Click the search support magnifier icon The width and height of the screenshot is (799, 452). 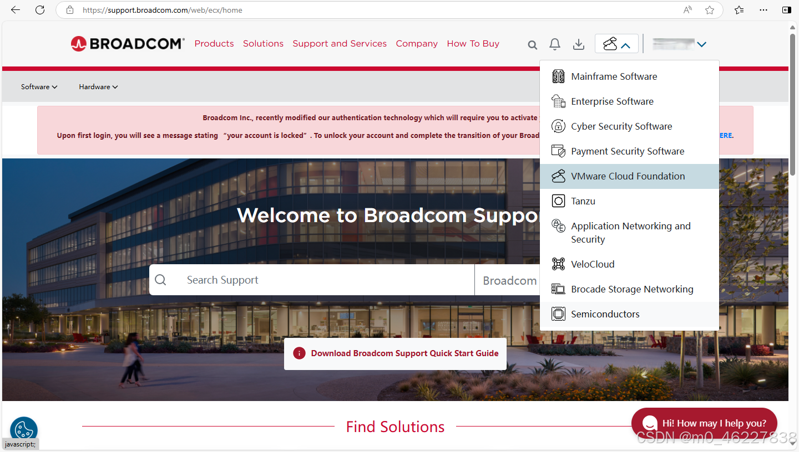click(x=160, y=280)
